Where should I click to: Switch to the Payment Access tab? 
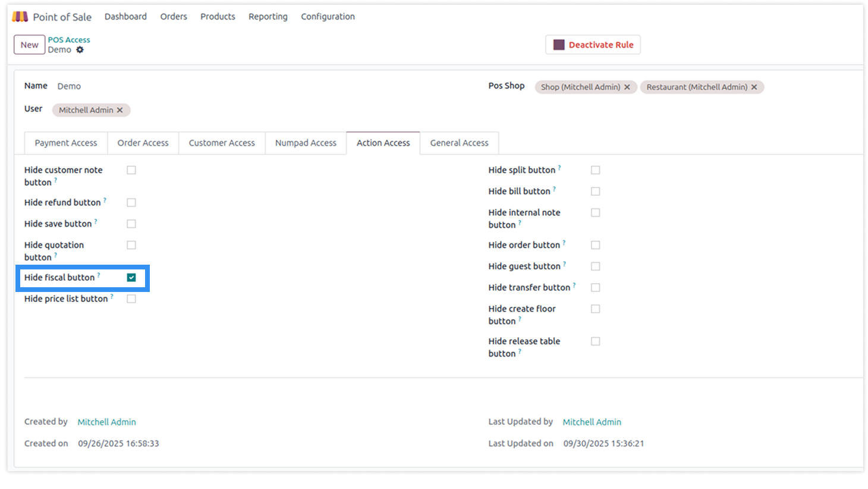[x=65, y=143]
